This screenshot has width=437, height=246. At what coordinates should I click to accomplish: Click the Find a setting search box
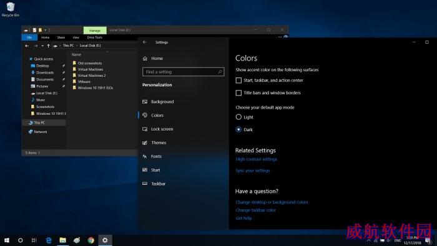[183, 72]
